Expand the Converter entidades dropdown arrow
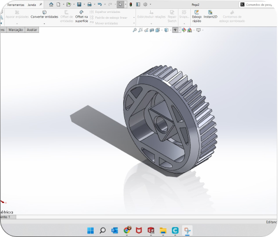This screenshot has width=278, height=237. pos(44,24)
